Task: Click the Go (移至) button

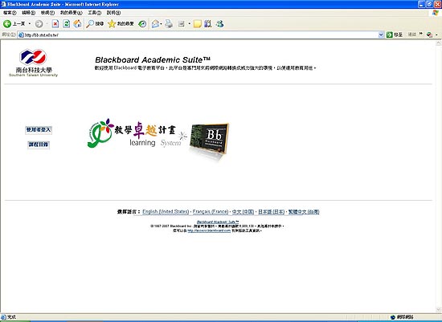Action: point(395,35)
